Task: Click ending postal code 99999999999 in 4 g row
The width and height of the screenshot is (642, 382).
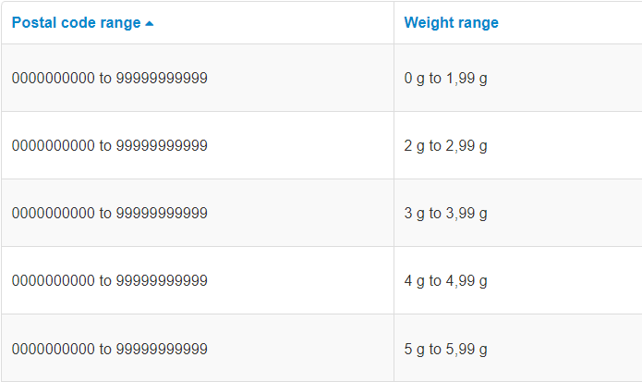Action: [162, 281]
